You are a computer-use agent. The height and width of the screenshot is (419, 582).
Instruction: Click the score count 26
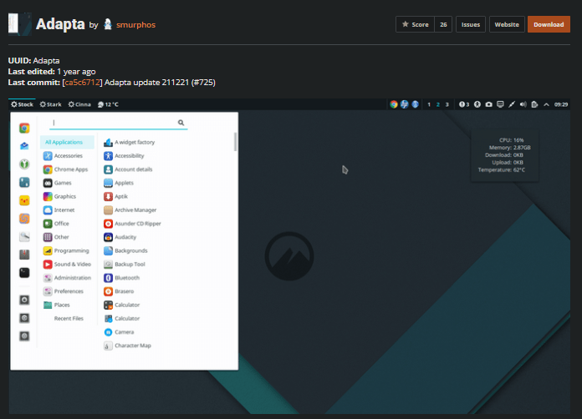click(443, 24)
